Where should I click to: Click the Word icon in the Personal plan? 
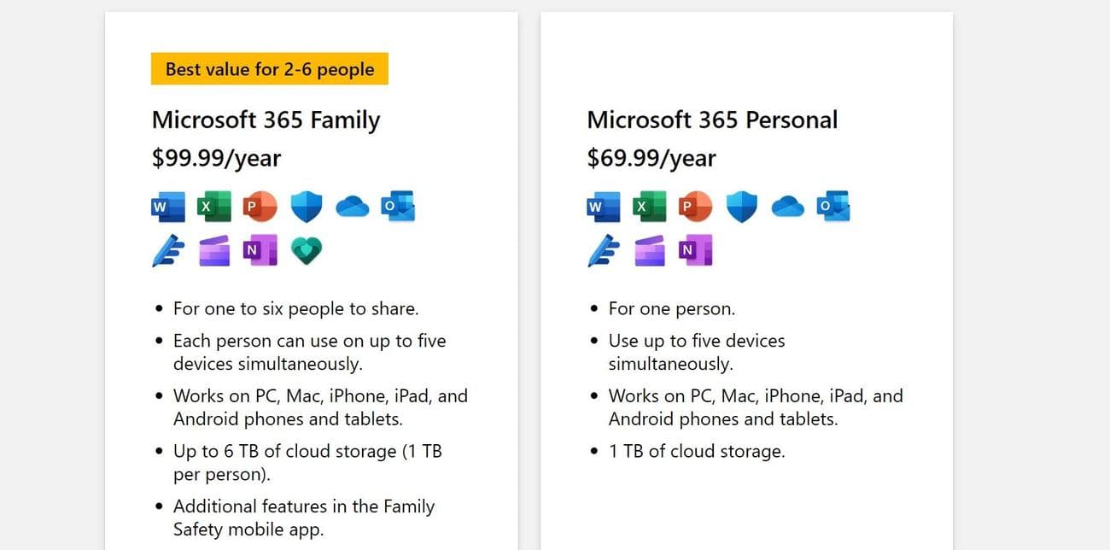click(604, 206)
